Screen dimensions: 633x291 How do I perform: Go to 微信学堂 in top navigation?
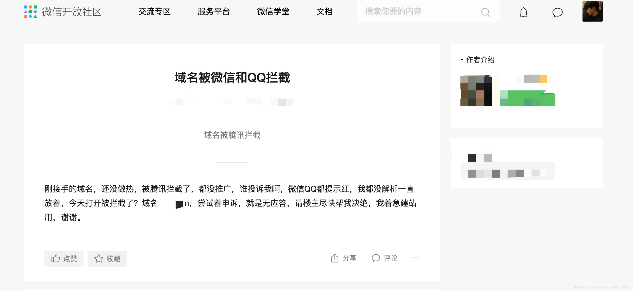coord(273,11)
